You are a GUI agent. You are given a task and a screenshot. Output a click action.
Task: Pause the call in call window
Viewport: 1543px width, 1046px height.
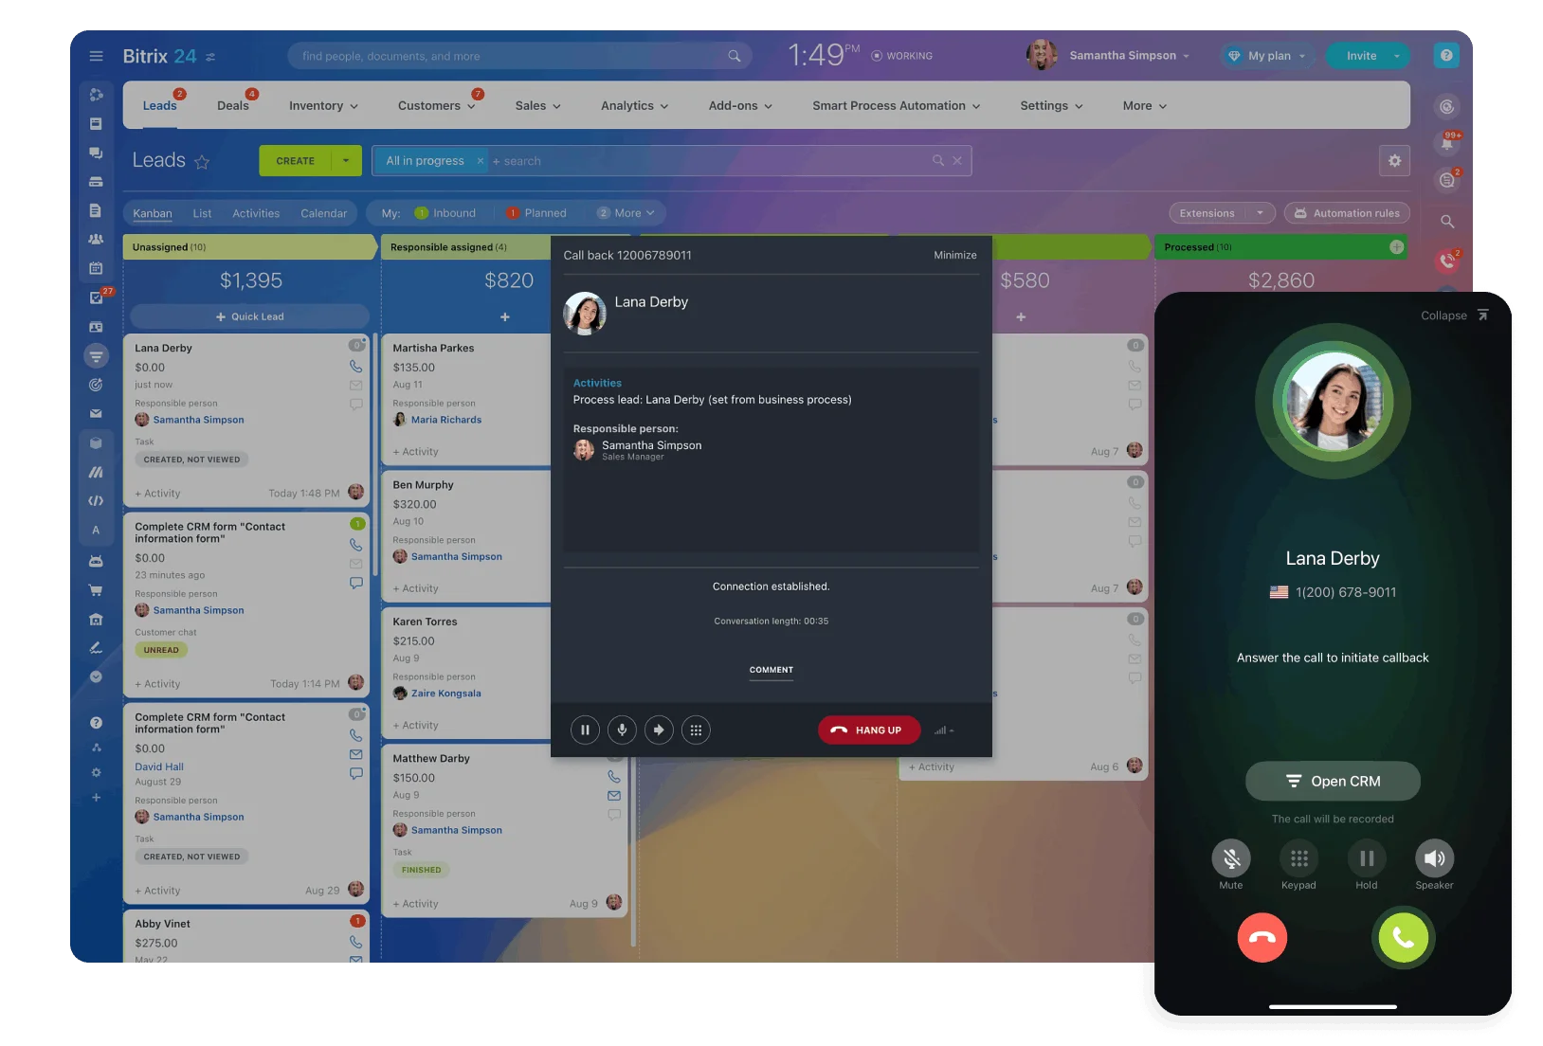pos(585,730)
